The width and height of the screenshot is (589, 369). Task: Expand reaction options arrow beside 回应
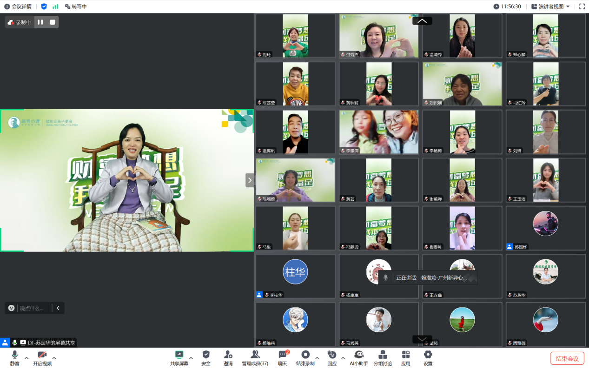pyautogui.click(x=343, y=358)
